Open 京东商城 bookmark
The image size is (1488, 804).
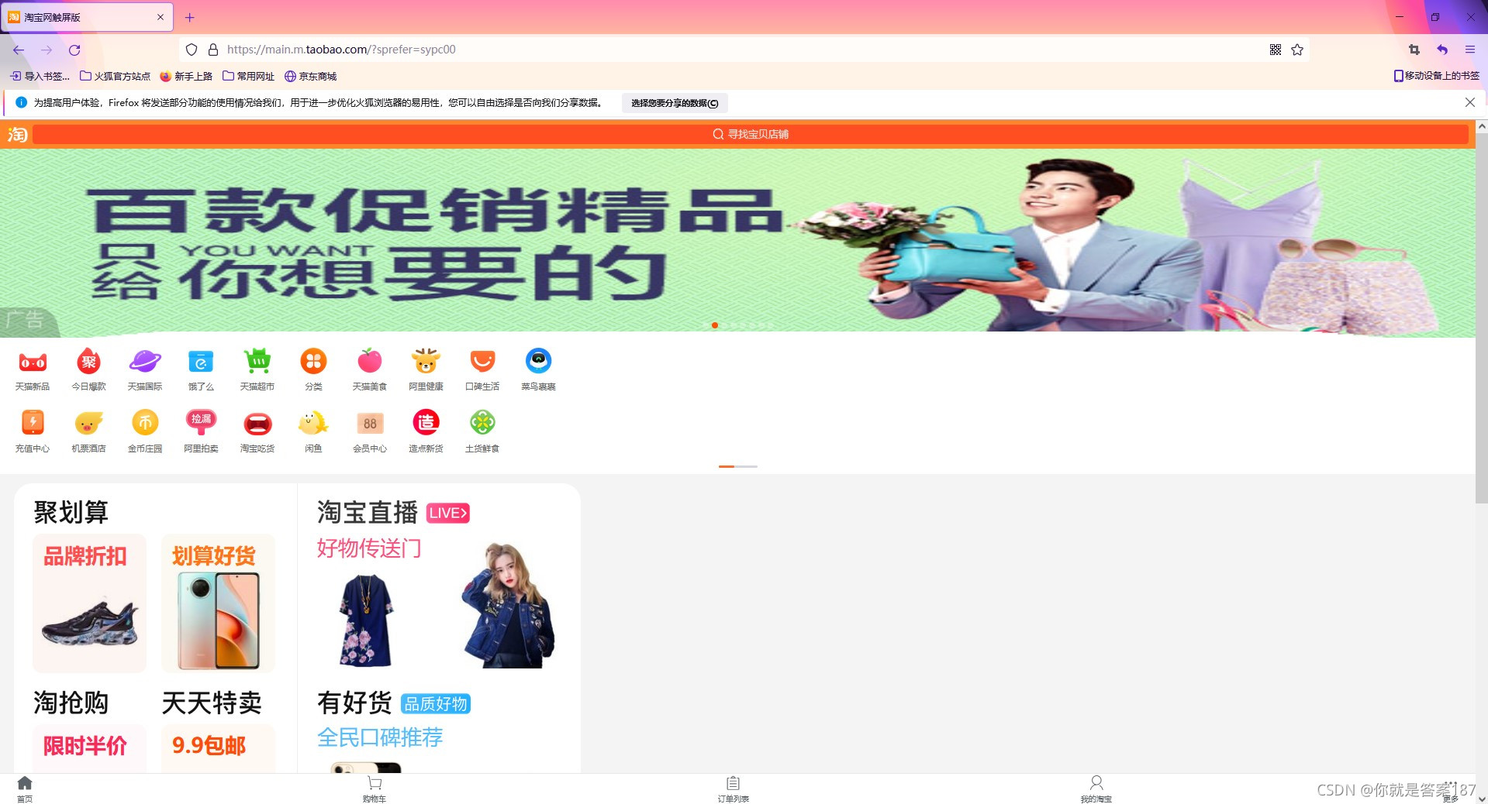click(x=310, y=76)
